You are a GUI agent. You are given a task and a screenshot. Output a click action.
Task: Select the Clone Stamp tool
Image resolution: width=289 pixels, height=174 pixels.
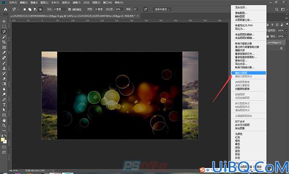(4, 68)
